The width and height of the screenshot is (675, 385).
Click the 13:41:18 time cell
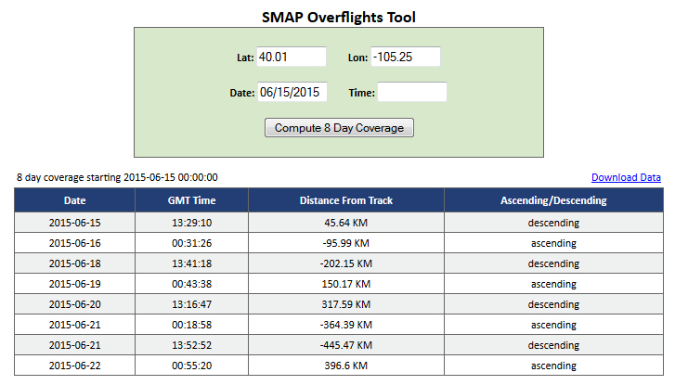pyautogui.click(x=191, y=263)
